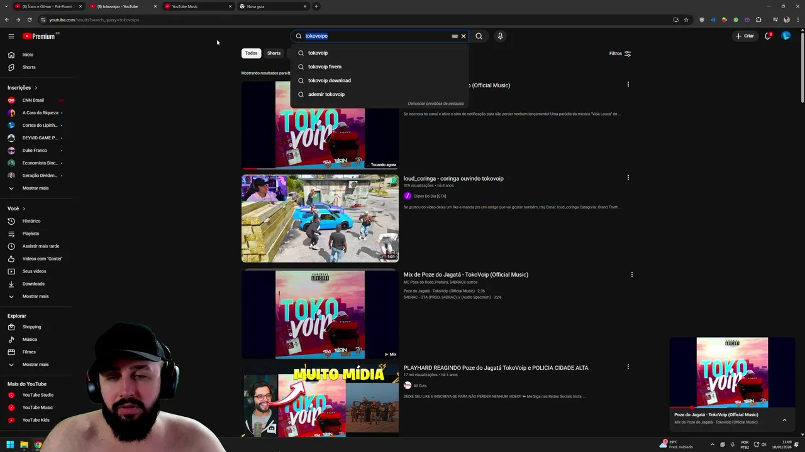805x452 pixels.
Task: Open options menu for loud_coringa video
Action: tap(628, 178)
